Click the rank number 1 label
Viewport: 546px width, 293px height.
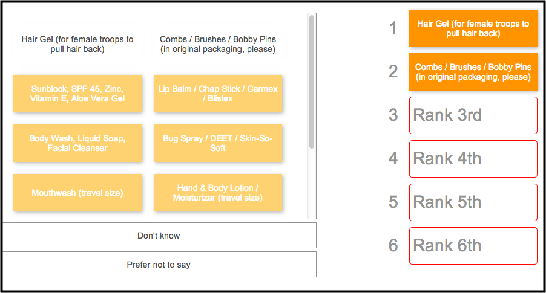393,28
